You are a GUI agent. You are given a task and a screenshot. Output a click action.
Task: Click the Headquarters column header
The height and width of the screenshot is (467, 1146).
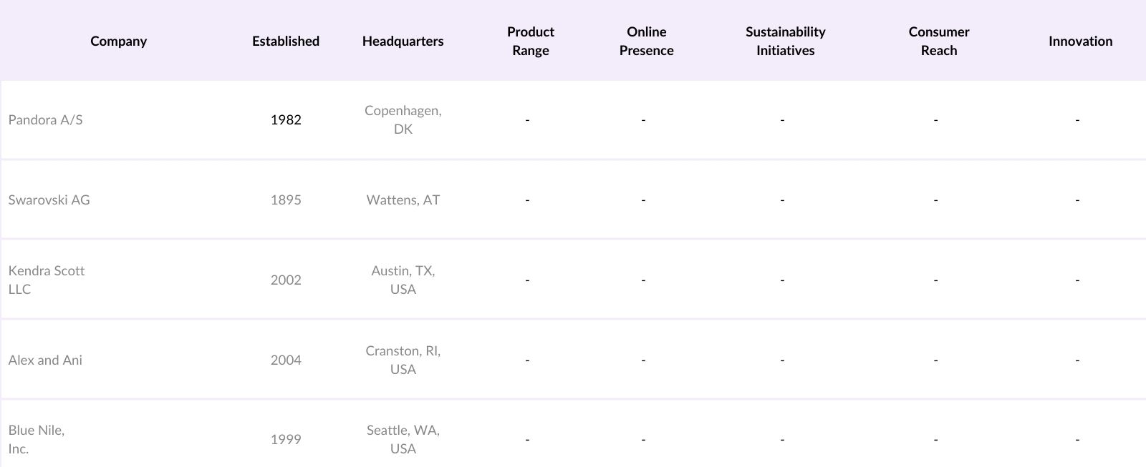(403, 41)
